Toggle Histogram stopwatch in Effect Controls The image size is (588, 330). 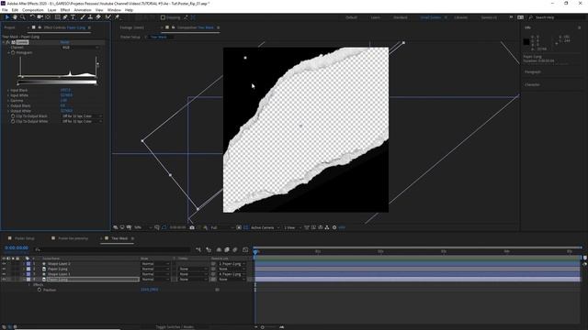pyautogui.click(x=13, y=53)
